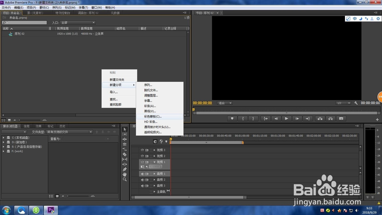Select the Ripple Edit tool

(x=125, y=139)
